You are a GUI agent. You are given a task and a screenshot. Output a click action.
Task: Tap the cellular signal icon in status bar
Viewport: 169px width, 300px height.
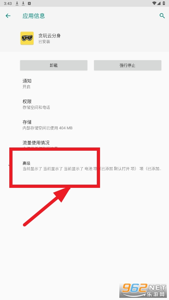coord(159,3)
